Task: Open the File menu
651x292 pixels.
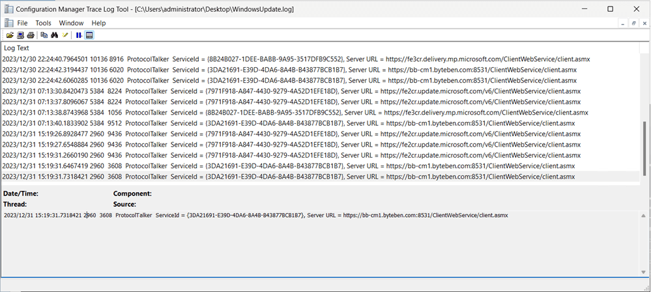Action: tap(22, 23)
